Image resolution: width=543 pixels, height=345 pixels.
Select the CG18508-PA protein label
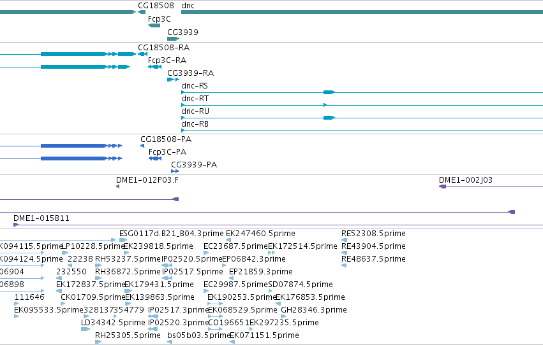point(166,139)
